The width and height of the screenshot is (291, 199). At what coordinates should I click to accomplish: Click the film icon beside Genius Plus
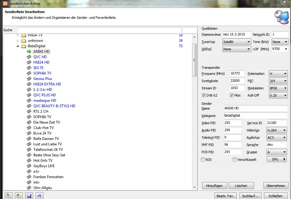[x=29, y=79]
